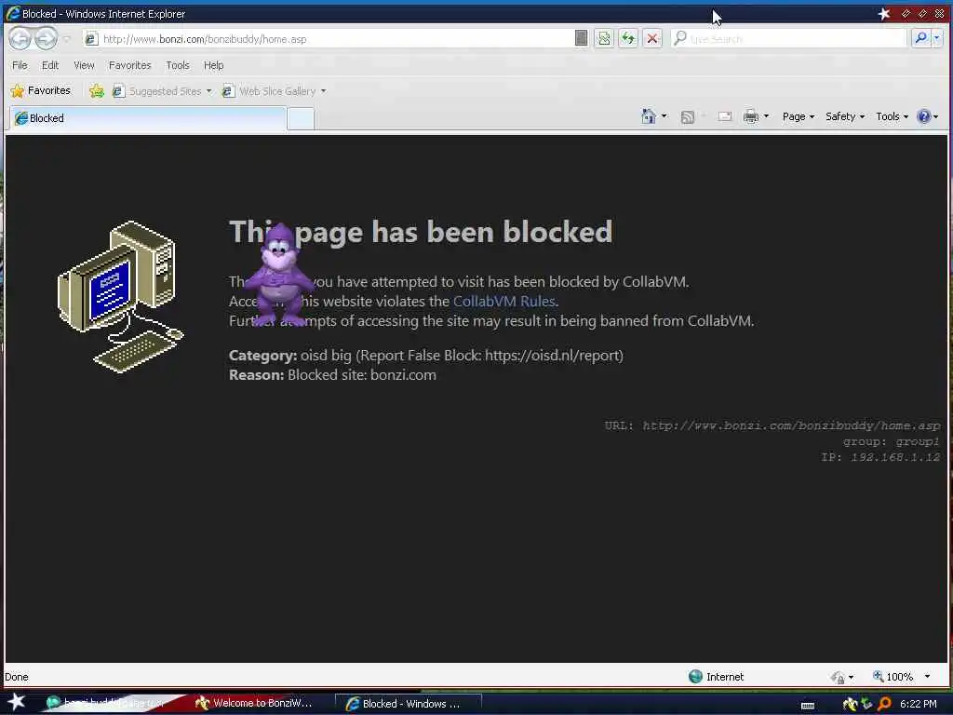
Task: Open the Edit menu
Action: coord(50,65)
